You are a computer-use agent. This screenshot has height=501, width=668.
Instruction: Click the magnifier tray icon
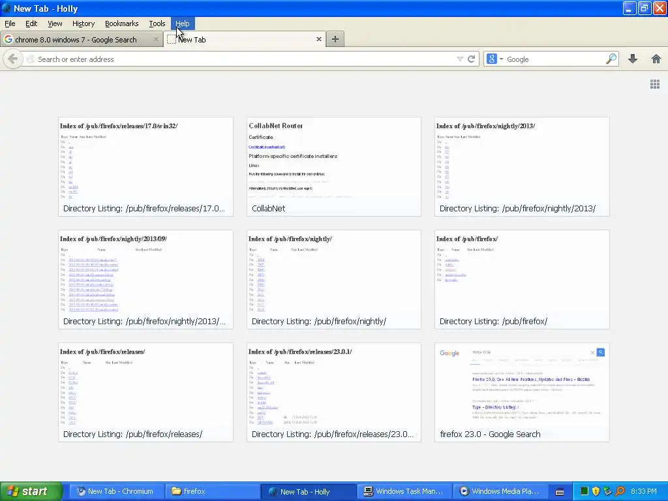click(x=620, y=491)
